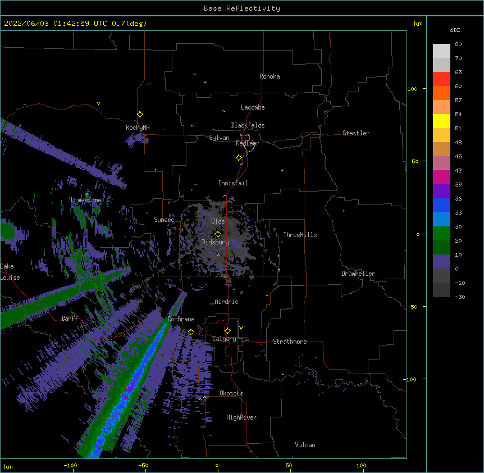Click the 2022/06/03 01:42:59 UTC timestamp
Image resolution: width=484 pixels, height=473 pixels.
point(56,24)
